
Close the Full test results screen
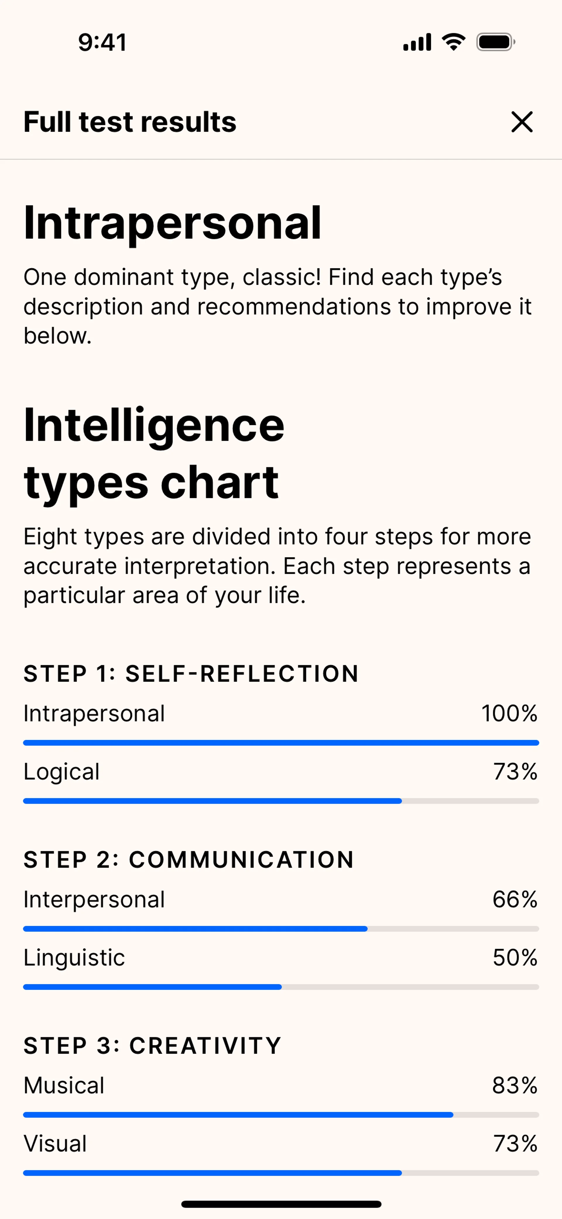coord(522,122)
